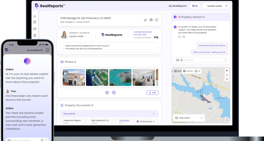Click the Edit photos button
This screenshot has width=264, height=141.
pyautogui.click(x=152, y=92)
